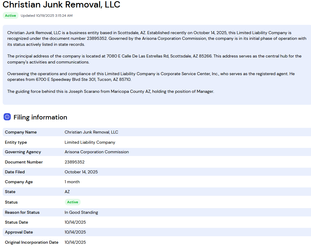
Task: Select the Approval Date row label
Action: pyautogui.click(x=19, y=232)
